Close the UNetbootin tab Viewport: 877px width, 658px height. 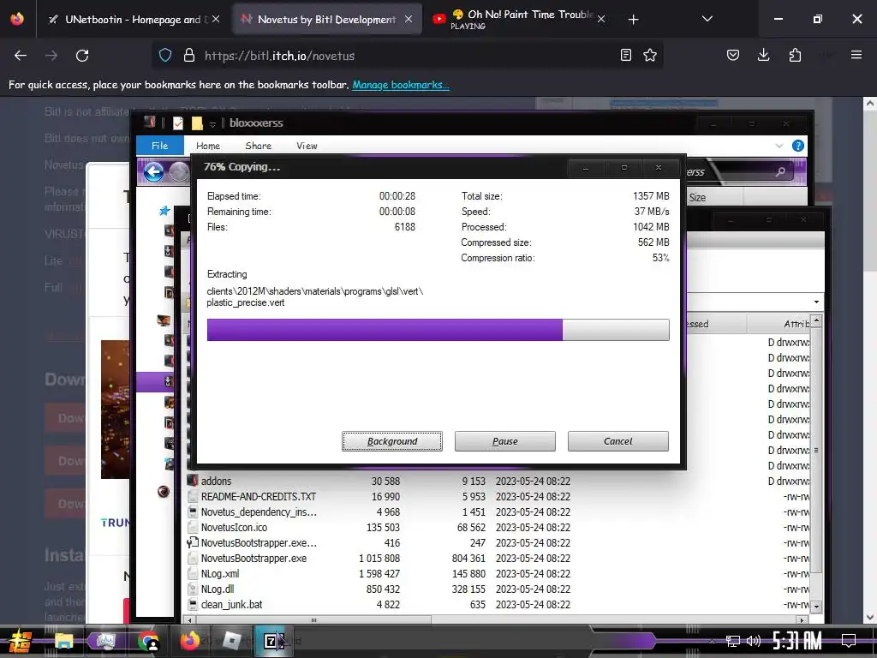point(216,19)
